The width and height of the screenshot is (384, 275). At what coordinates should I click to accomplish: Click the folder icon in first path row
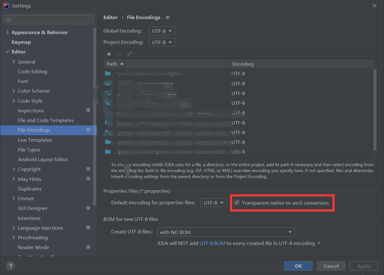[x=108, y=74]
